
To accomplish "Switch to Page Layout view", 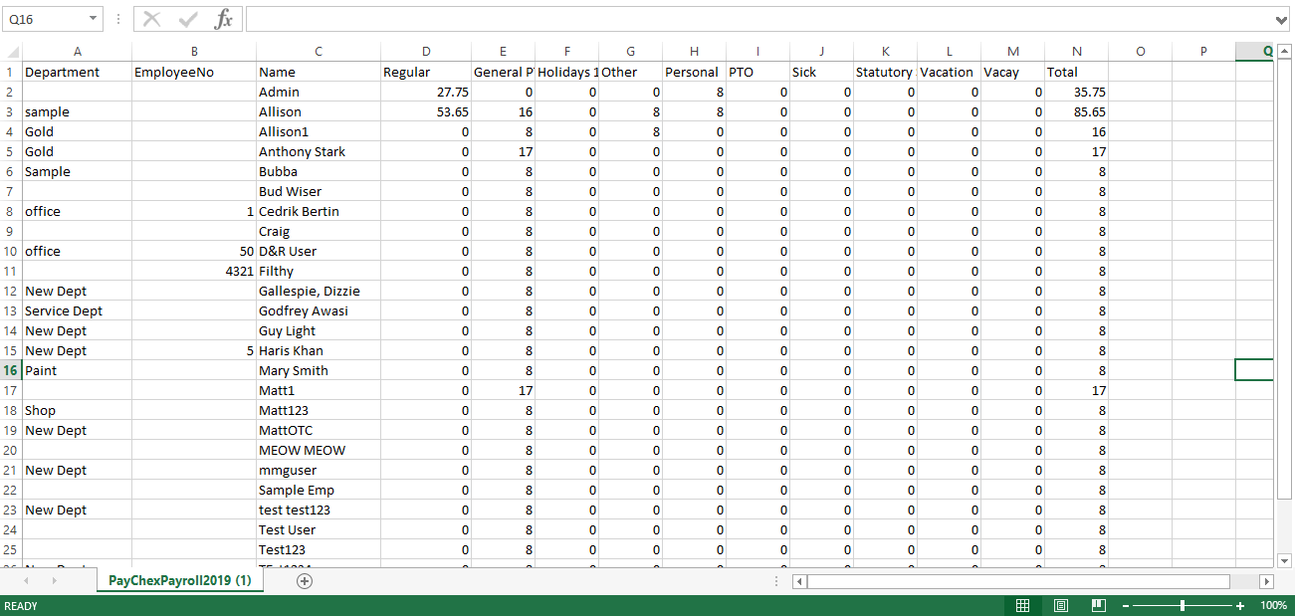I will [1060, 605].
